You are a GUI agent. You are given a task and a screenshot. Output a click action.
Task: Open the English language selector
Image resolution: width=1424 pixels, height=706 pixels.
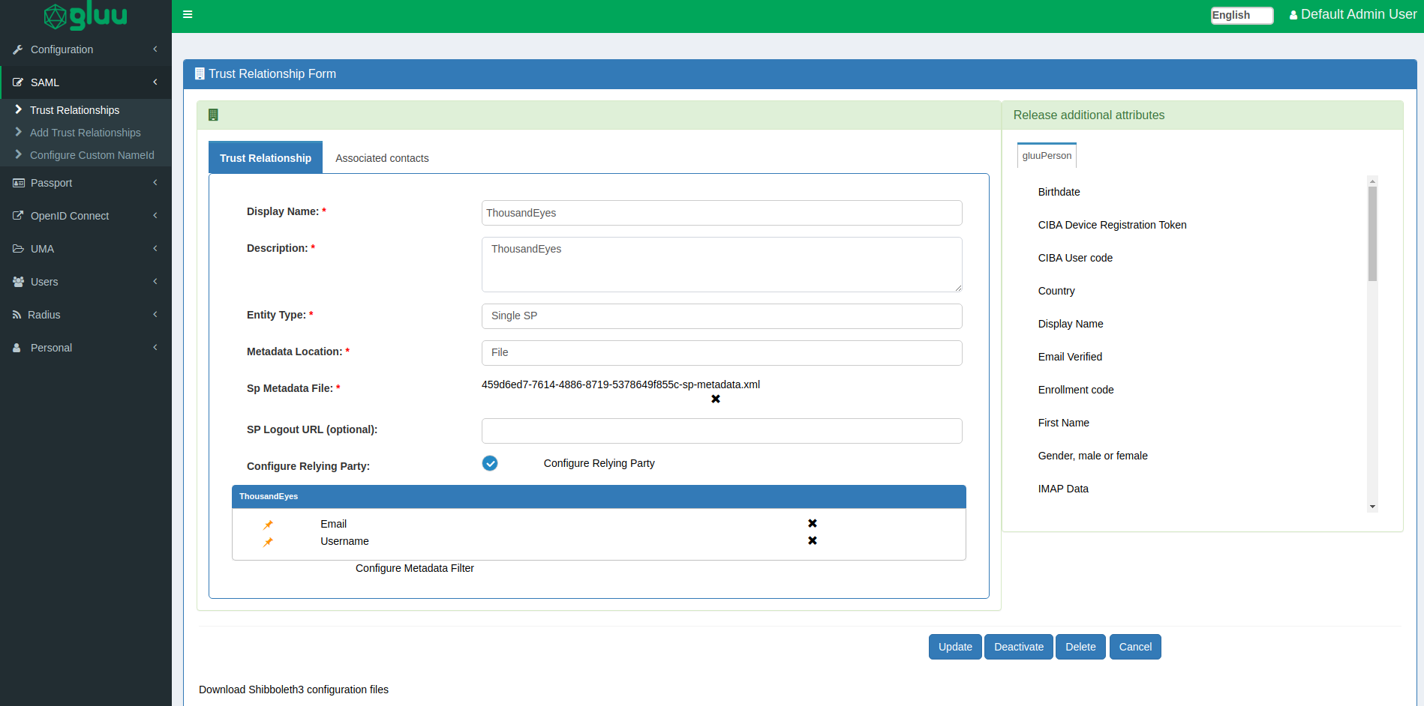pos(1241,15)
